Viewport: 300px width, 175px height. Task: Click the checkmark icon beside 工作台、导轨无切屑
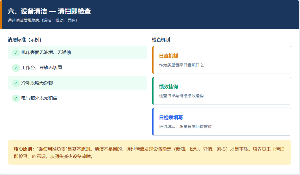[x=16, y=68]
